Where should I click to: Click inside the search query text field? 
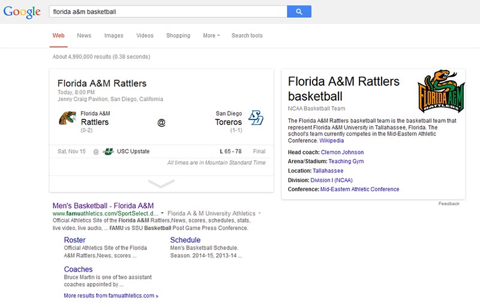[x=168, y=11]
